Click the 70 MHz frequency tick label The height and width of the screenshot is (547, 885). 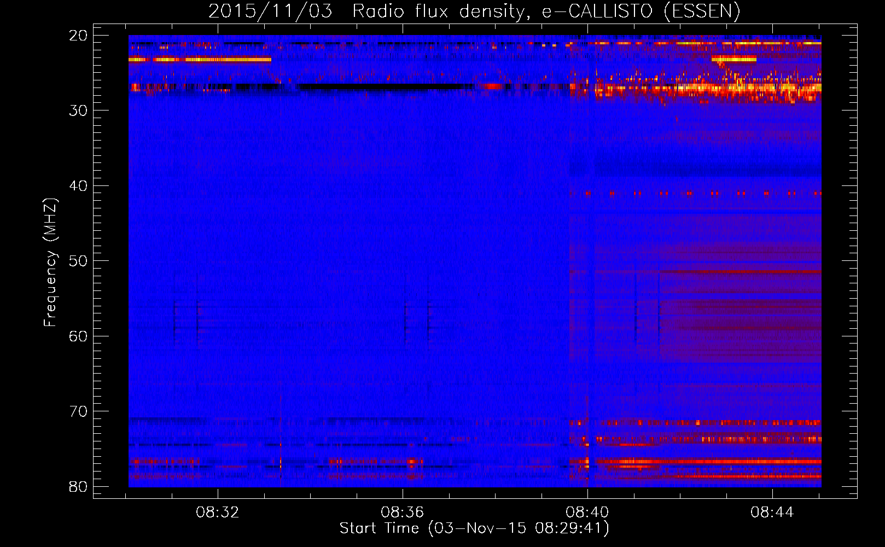click(79, 411)
